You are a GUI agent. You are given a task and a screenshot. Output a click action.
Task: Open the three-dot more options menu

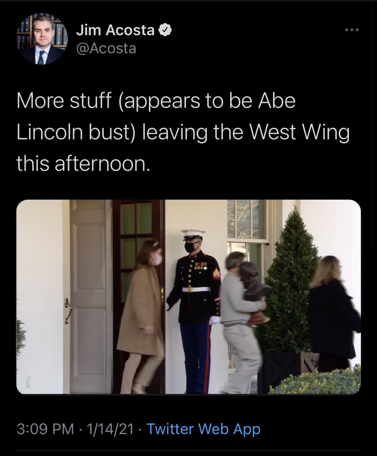(x=352, y=30)
